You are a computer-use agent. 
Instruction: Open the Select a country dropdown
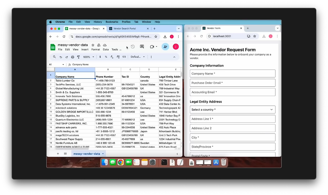coord(233,110)
